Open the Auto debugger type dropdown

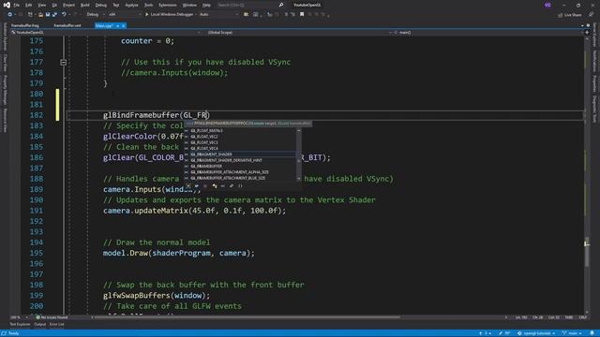click(x=218, y=15)
